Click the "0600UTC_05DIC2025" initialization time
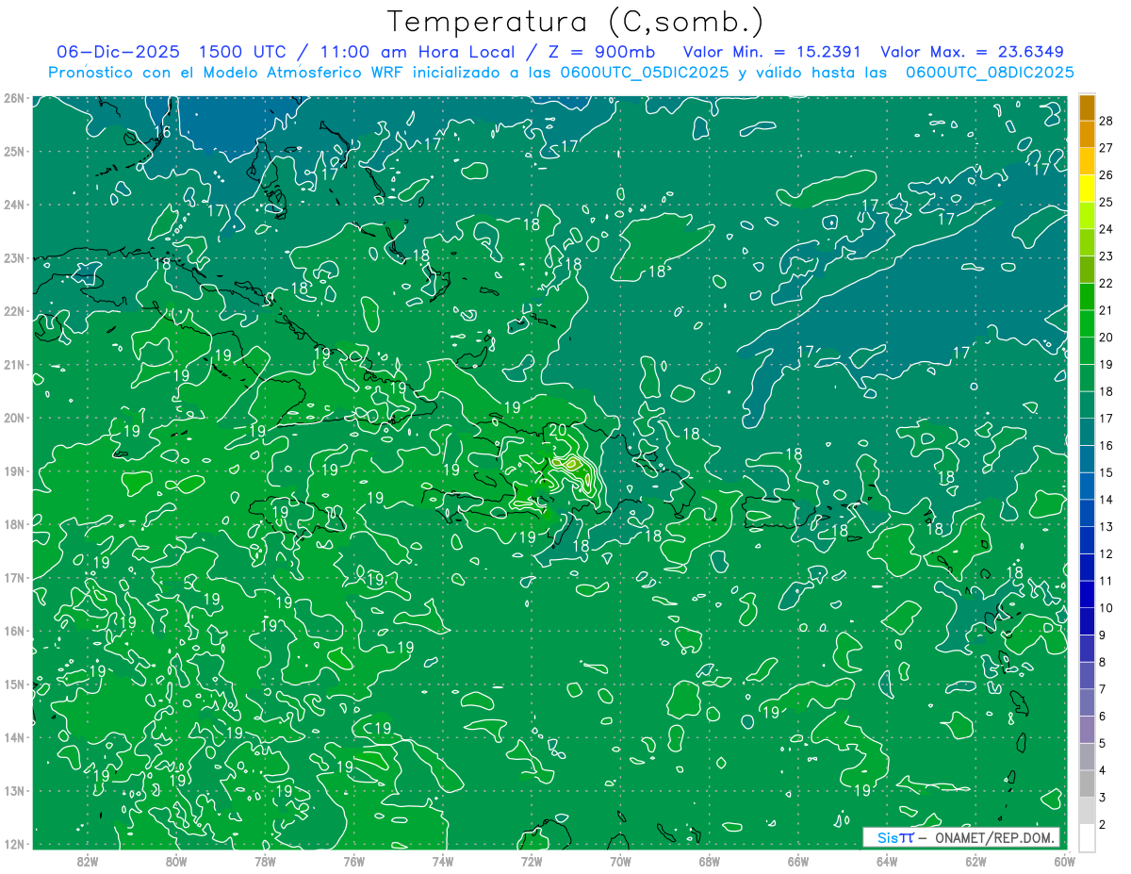Viewport: 1131px width, 874px height. pyautogui.click(x=644, y=73)
